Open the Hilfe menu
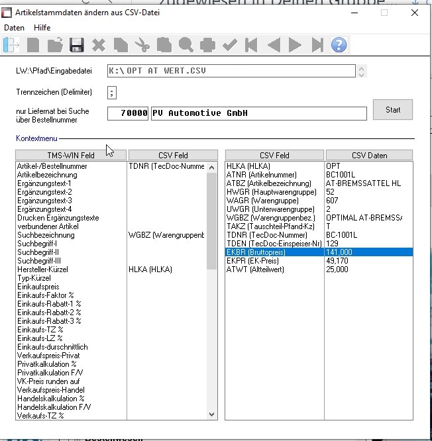Image resolution: width=432 pixels, height=441 pixels. (x=42, y=28)
